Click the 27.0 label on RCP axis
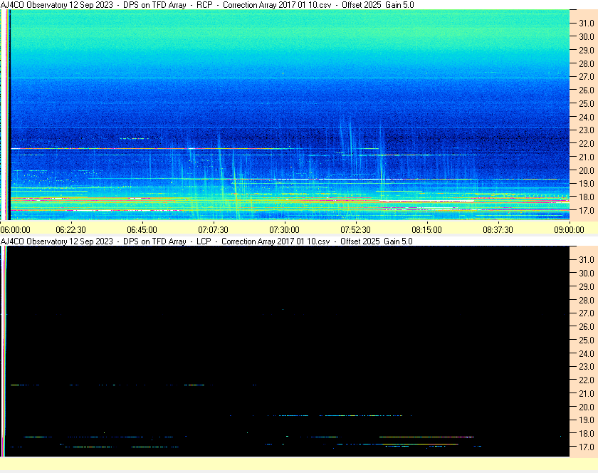 coord(586,77)
